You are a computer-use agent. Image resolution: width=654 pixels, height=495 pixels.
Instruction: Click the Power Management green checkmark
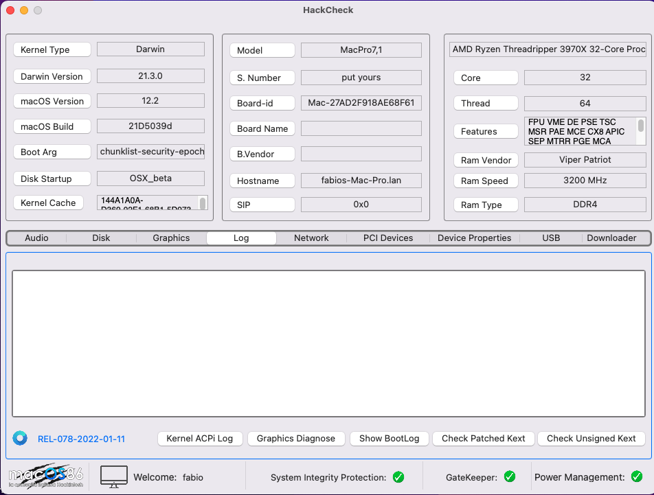pos(637,476)
